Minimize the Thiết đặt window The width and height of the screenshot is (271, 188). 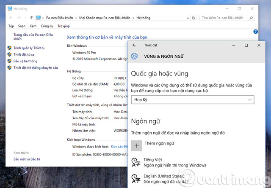pyautogui.click(x=234, y=45)
